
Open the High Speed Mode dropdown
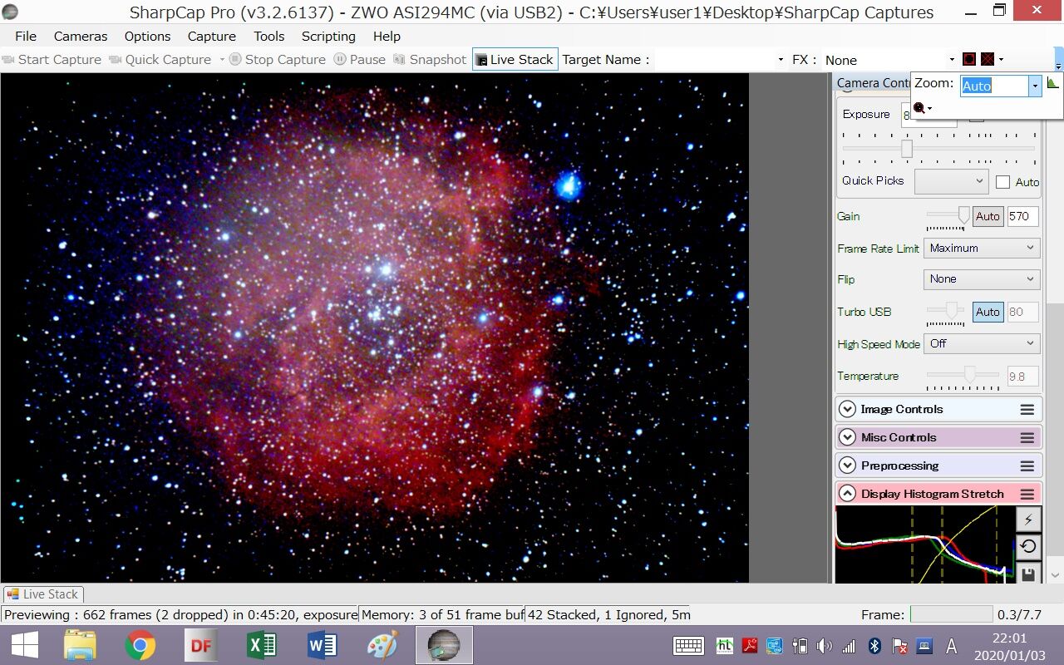(x=982, y=343)
